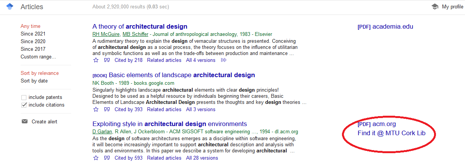This screenshot has height=165, width=465.
Task: Open Related articles for first result
Action: coord(164,60)
